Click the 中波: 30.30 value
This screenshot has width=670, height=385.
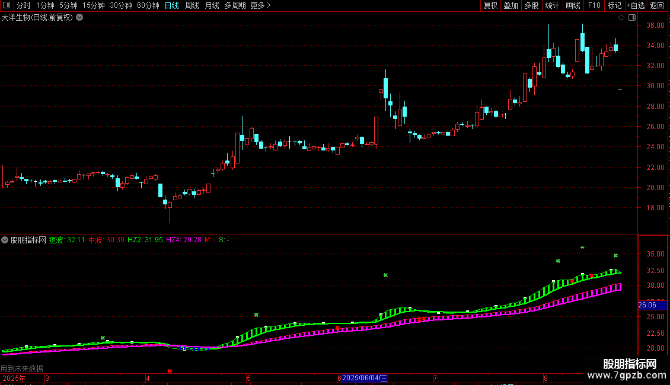pos(106,240)
